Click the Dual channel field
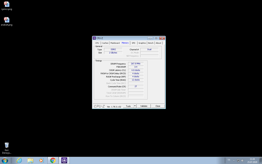The width and height of the screenshot is (262, 164). click(x=149, y=50)
